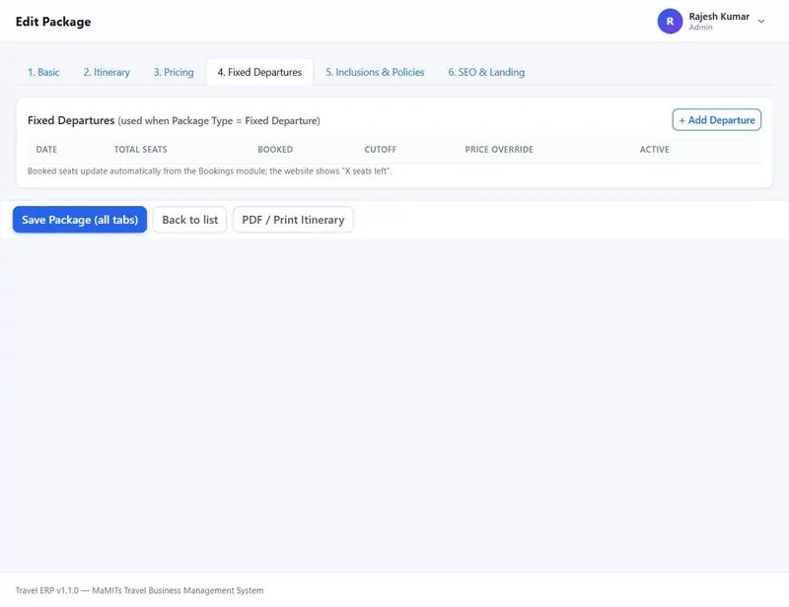Select the 4. Fixed Departures tab
Screen dimensions: 789x607
(259, 72)
